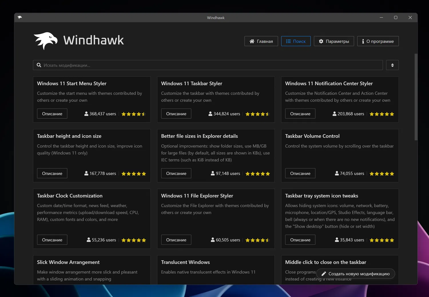Screen dimensions: 429x297
Task: Click the description "Control the system volume by scrolling"
Action: pos(339,146)
